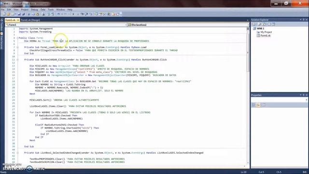The image size is (309, 174).
Task: Switch Properties panel to Categorized view
Action: tap(253, 105)
